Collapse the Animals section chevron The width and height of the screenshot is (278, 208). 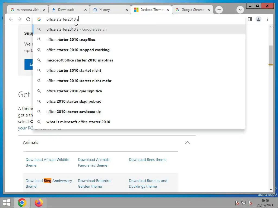pyautogui.click(x=187, y=142)
